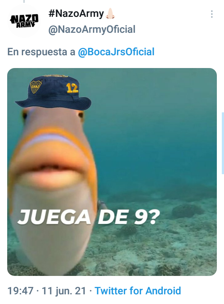
Task: Open the fish meme image in full view
Action: pyautogui.click(x=112, y=172)
